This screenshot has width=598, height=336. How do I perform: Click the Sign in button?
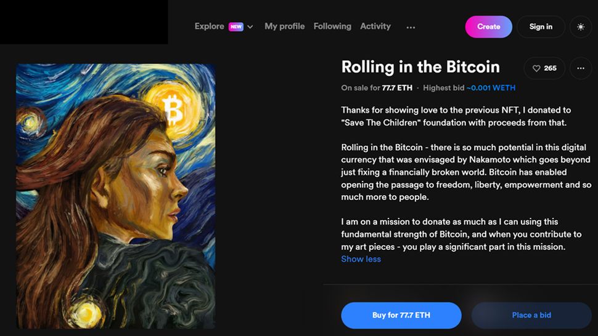pyautogui.click(x=541, y=27)
